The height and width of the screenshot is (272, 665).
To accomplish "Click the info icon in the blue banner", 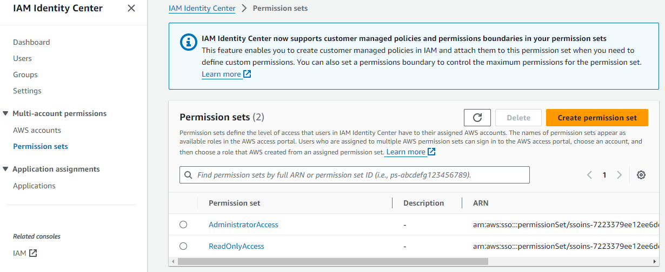I will click(x=189, y=41).
